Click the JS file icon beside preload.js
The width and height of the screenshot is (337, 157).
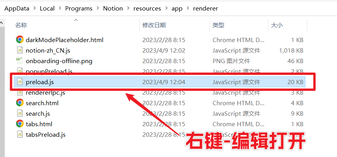coord(20,82)
